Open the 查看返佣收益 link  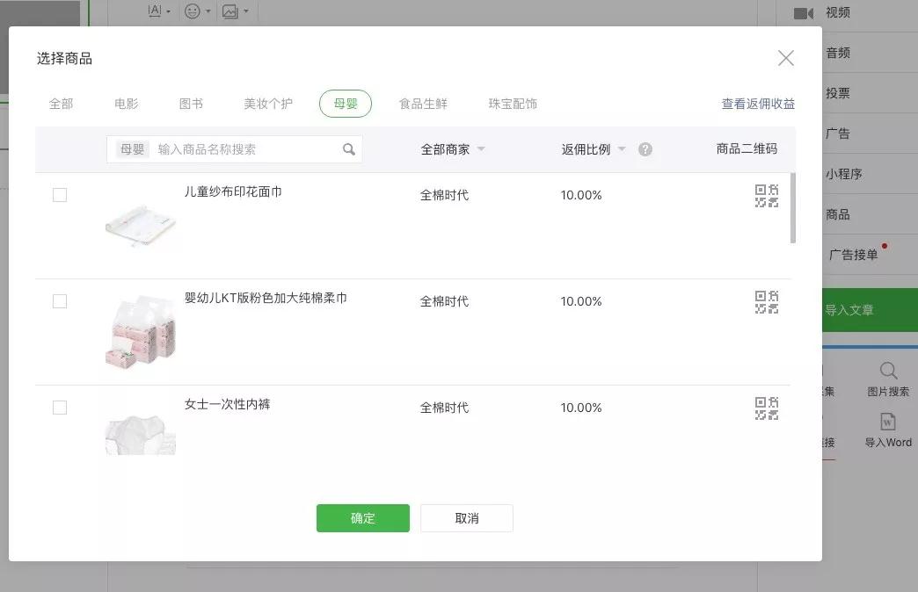pyautogui.click(x=758, y=104)
